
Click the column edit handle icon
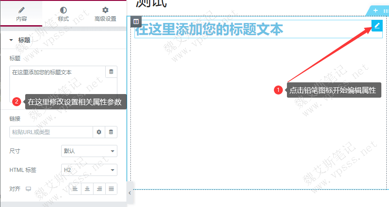[x=136, y=22]
